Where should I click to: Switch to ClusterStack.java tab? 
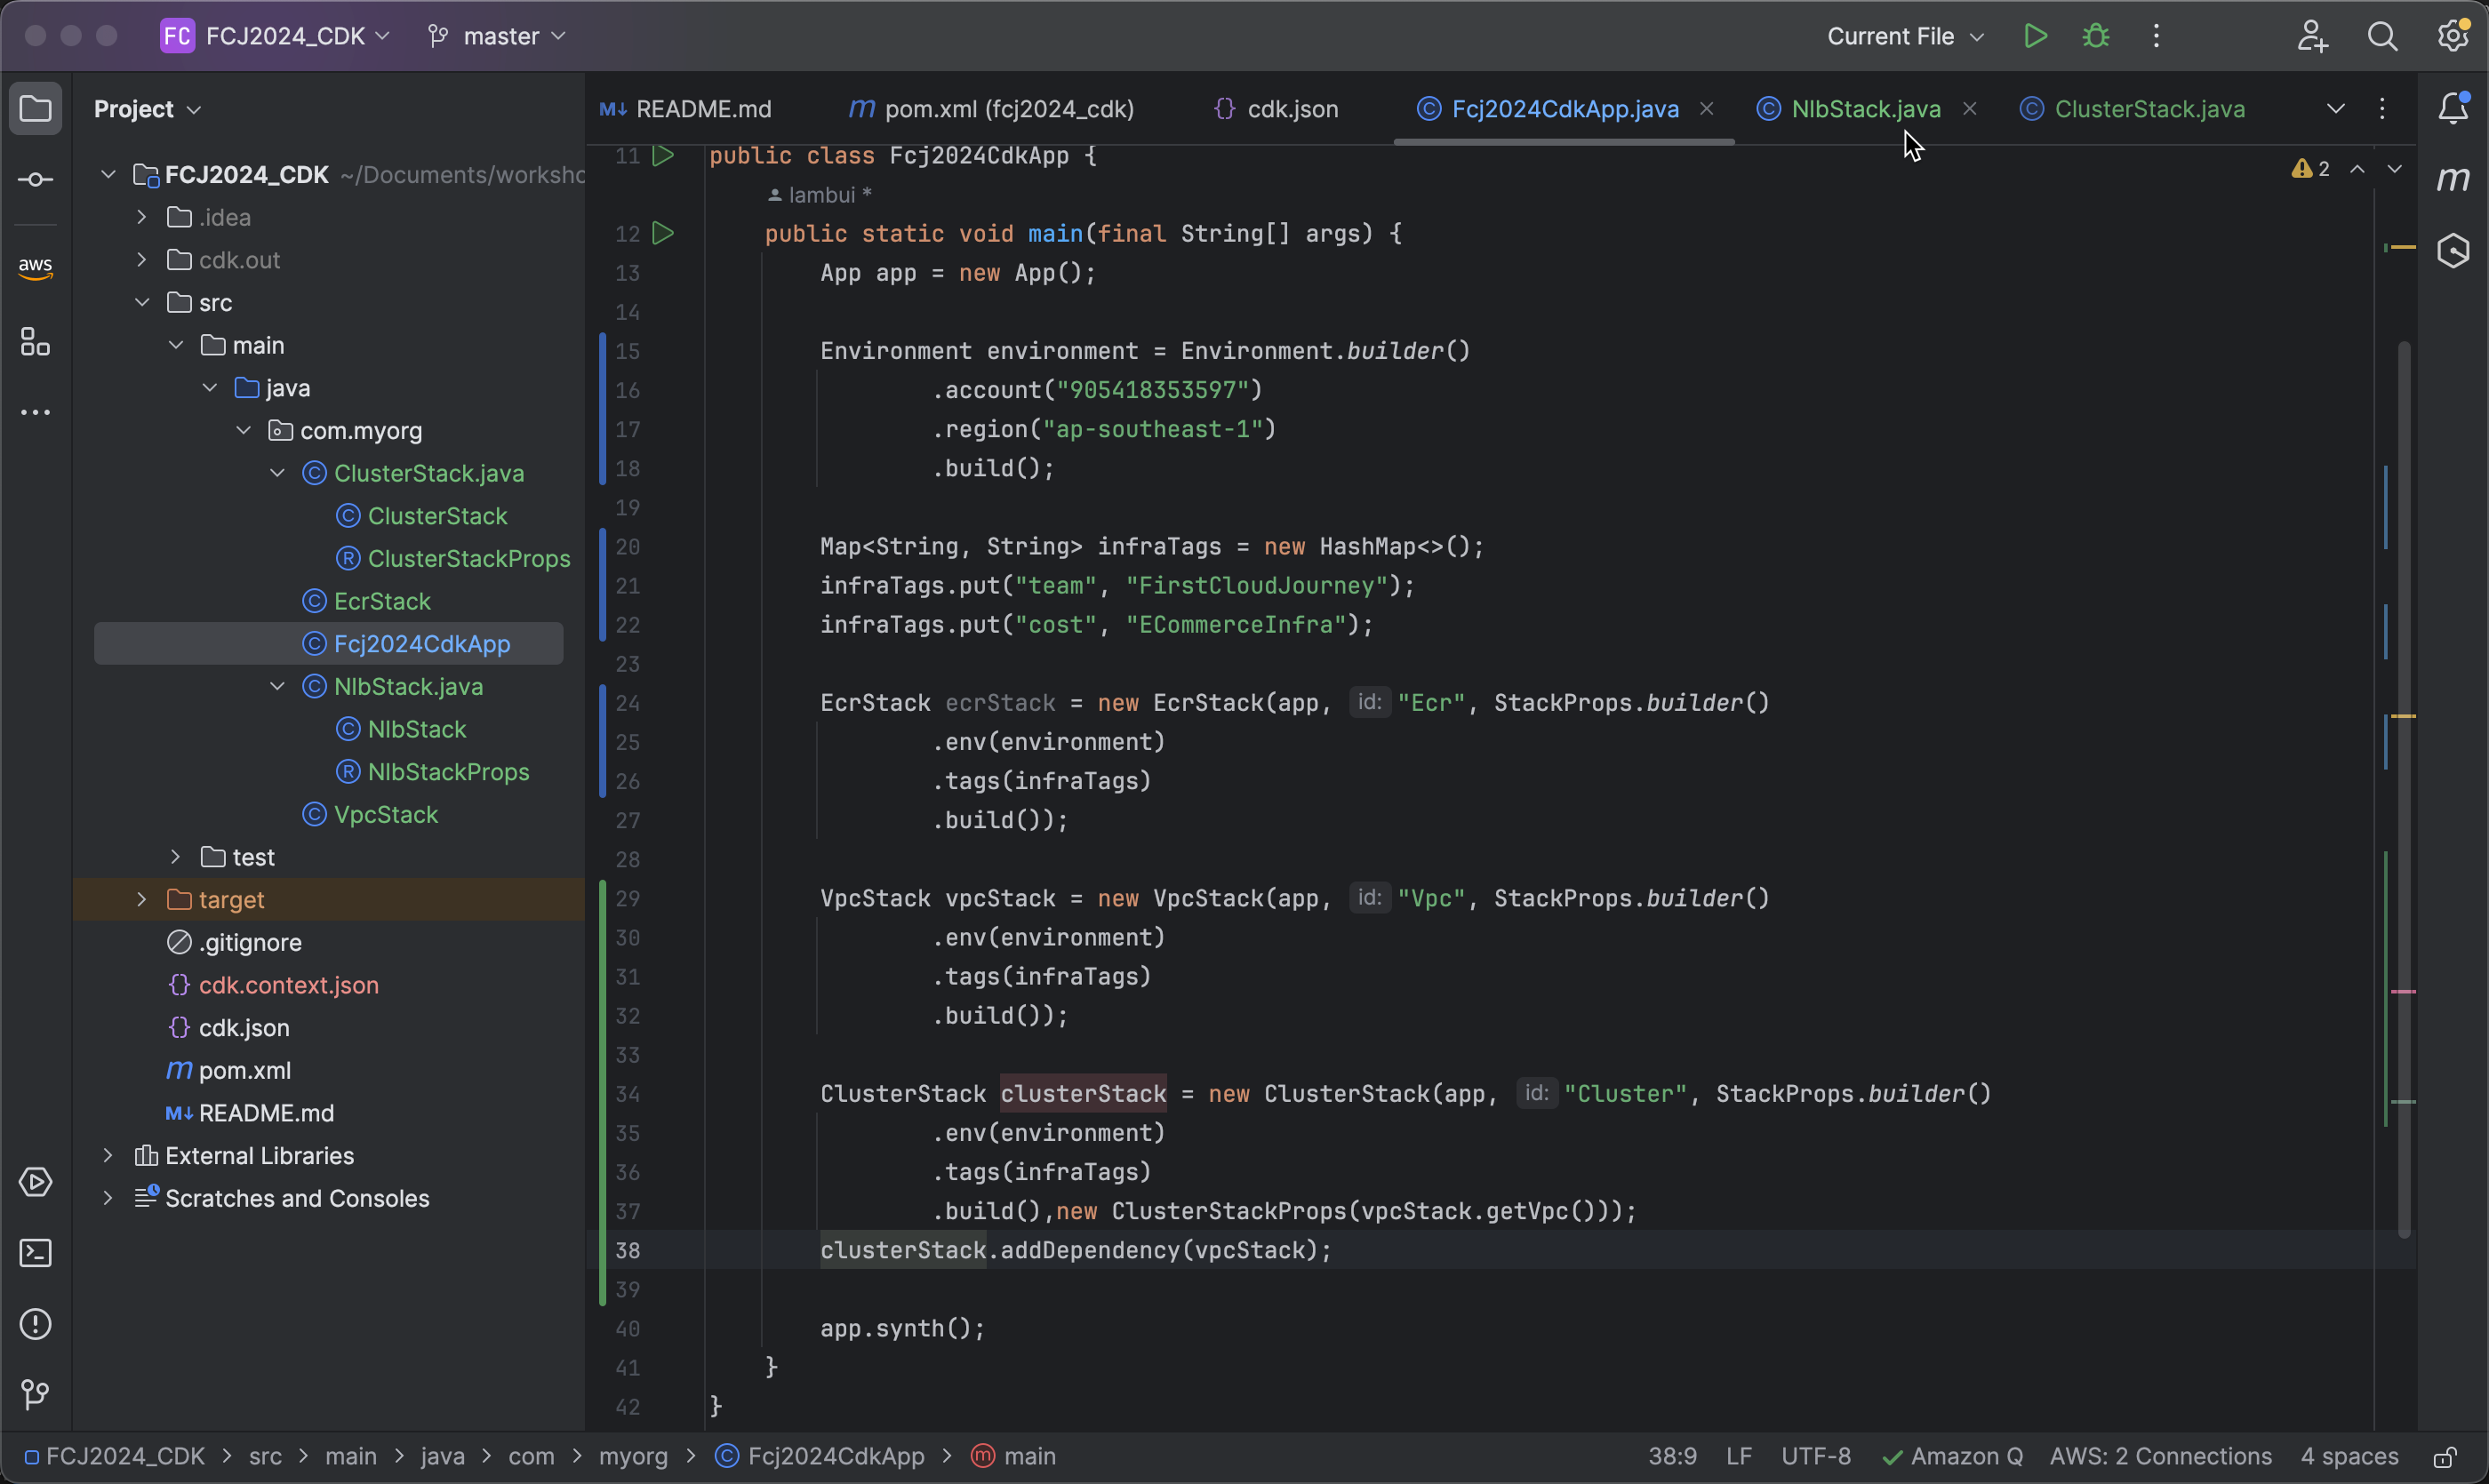coord(2132,108)
